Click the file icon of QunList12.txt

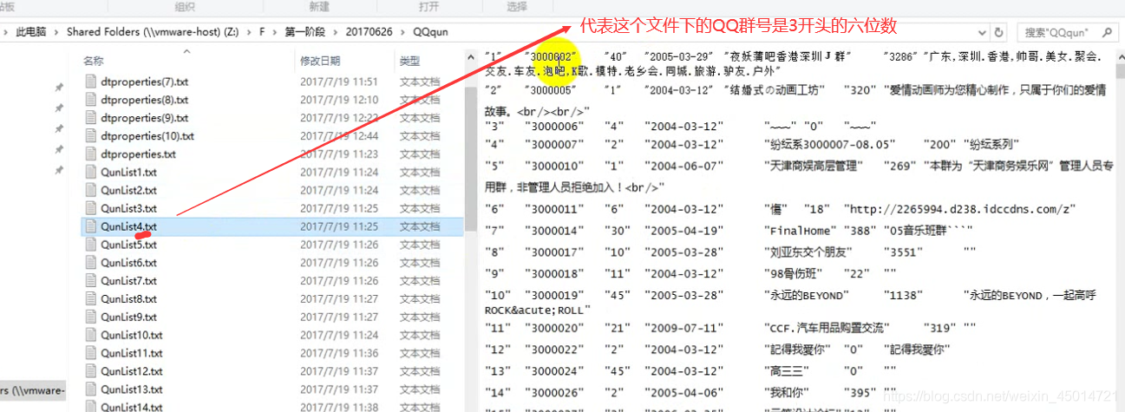pos(92,371)
